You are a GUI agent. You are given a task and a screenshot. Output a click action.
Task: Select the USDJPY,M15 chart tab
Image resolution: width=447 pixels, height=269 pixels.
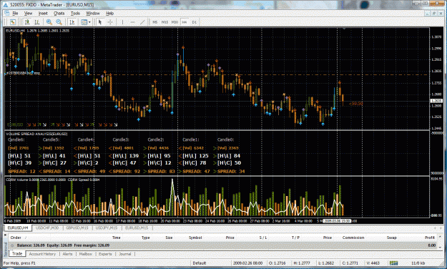107,228
